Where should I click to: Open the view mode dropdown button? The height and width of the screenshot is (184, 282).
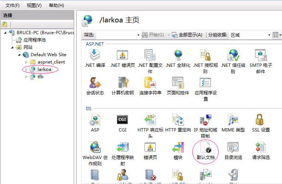coord(276,35)
